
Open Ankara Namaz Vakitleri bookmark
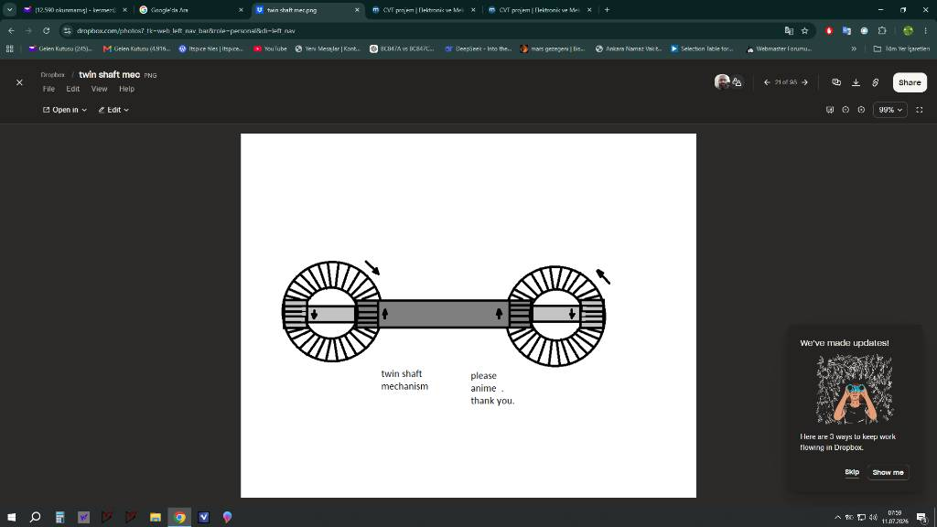[x=628, y=49]
